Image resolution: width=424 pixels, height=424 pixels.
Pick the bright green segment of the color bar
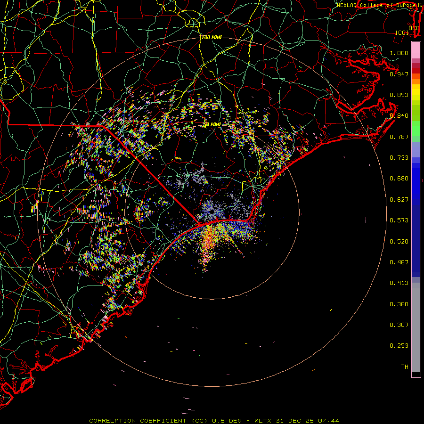click(x=416, y=129)
